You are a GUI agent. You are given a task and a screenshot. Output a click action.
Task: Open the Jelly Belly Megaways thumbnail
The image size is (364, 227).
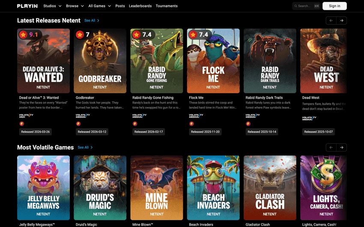pos(43,188)
